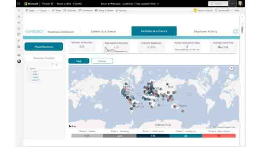
Task: Click Share in the report toolbar
Action: tap(57, 10)
